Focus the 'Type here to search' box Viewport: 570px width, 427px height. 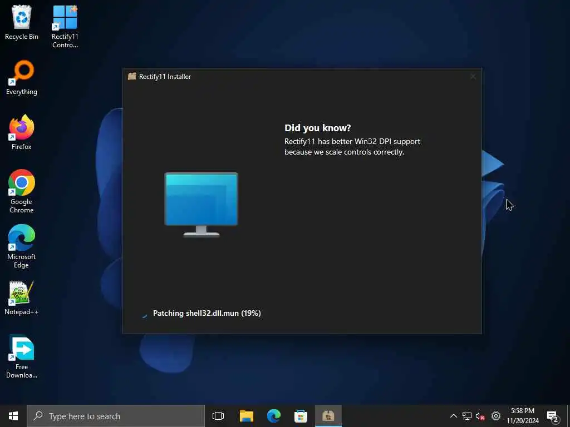pos(116,416)
